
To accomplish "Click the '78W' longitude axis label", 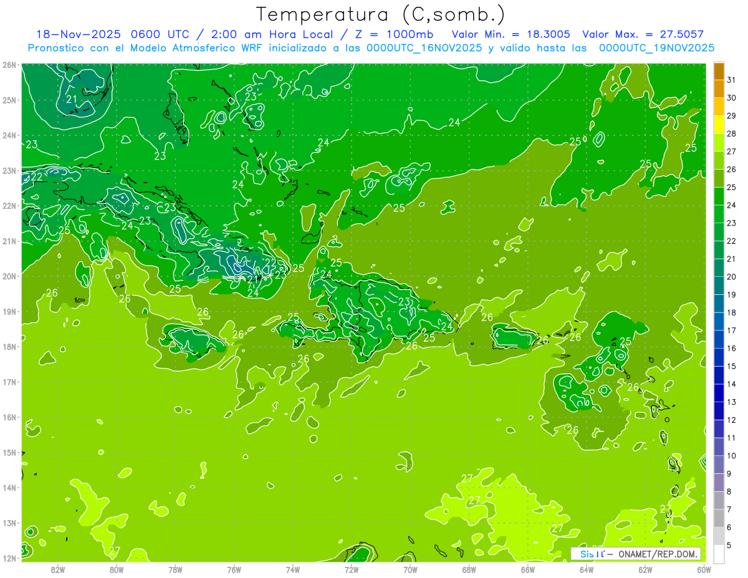I will tap(175, 570).
